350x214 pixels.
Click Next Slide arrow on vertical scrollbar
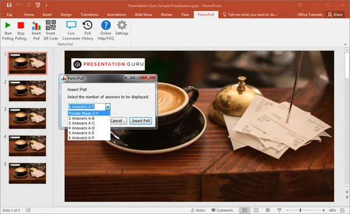(347, 198)
